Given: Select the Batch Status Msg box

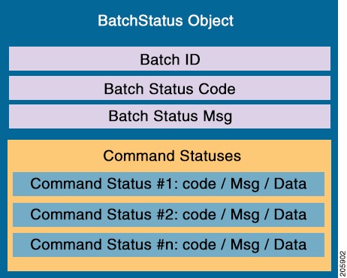Looking at the screenshot, I should pyautogui.click(x=170, y=116).
